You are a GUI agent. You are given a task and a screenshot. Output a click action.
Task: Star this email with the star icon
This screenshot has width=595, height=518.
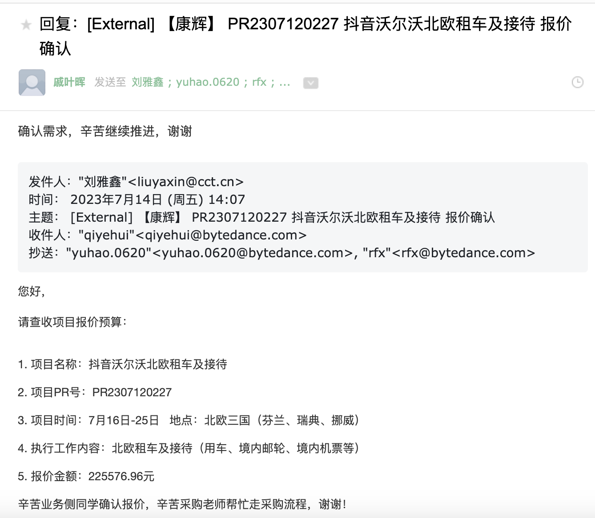pyautogui.click(x=26, y=25)
